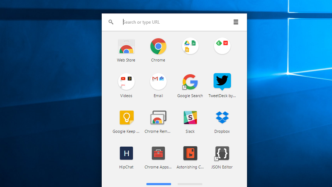
Task: Open the Chrome Apps developer toolbox
Action: click(158, 153)
